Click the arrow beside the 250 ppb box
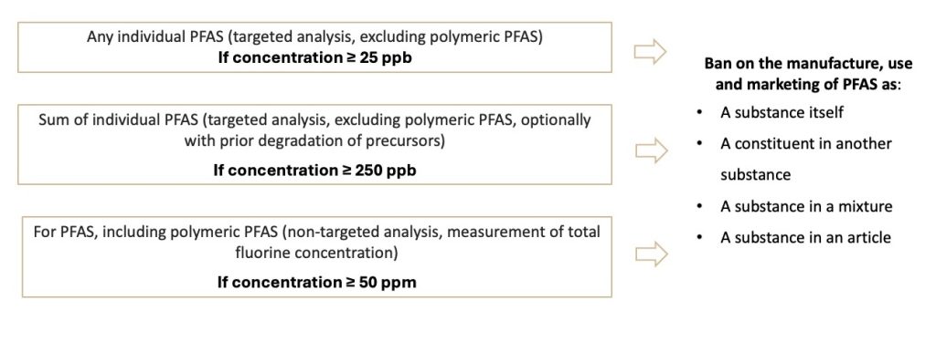Screen dimensions: 936x352 click(x=651, y=150)
